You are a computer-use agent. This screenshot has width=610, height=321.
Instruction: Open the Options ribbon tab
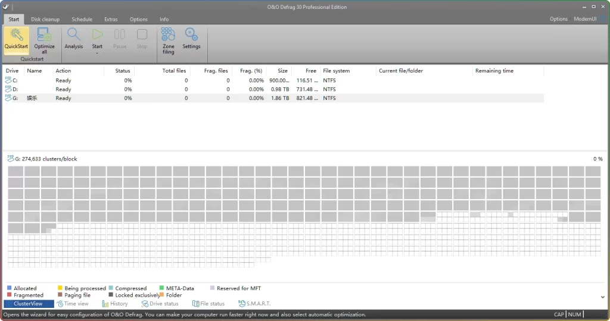pyautogui.click(x=138, y=19)
